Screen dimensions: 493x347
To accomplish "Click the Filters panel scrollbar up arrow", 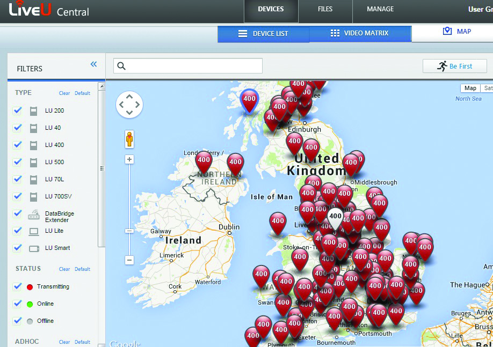I will point(102,86).
